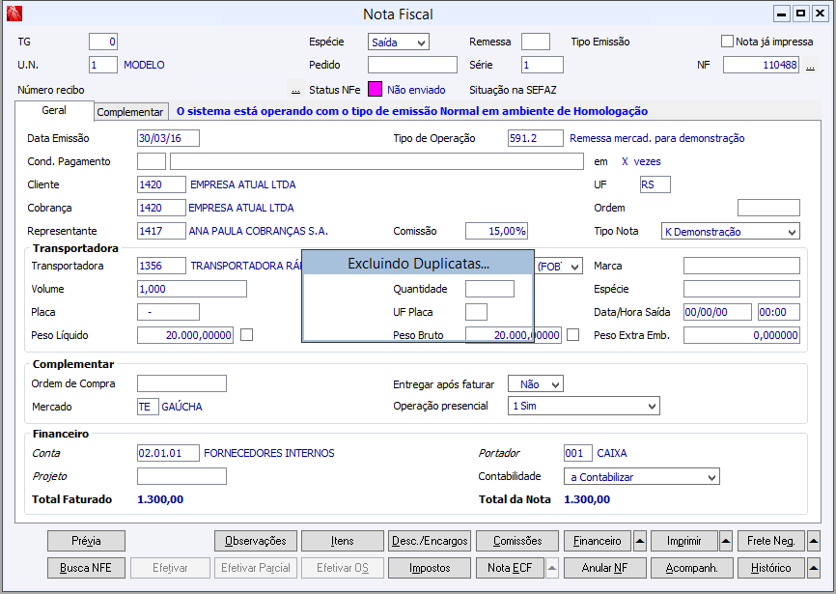Select the Geral tab
The width and height of the screenshot is (836, 594).
tap(54, 111)
